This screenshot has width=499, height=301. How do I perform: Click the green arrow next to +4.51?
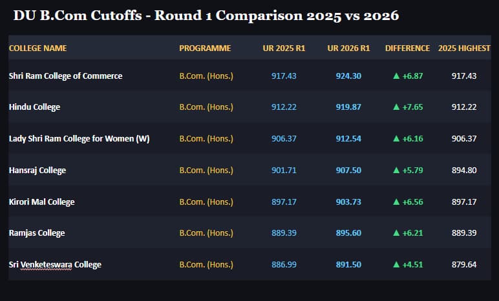coord(396,264)
